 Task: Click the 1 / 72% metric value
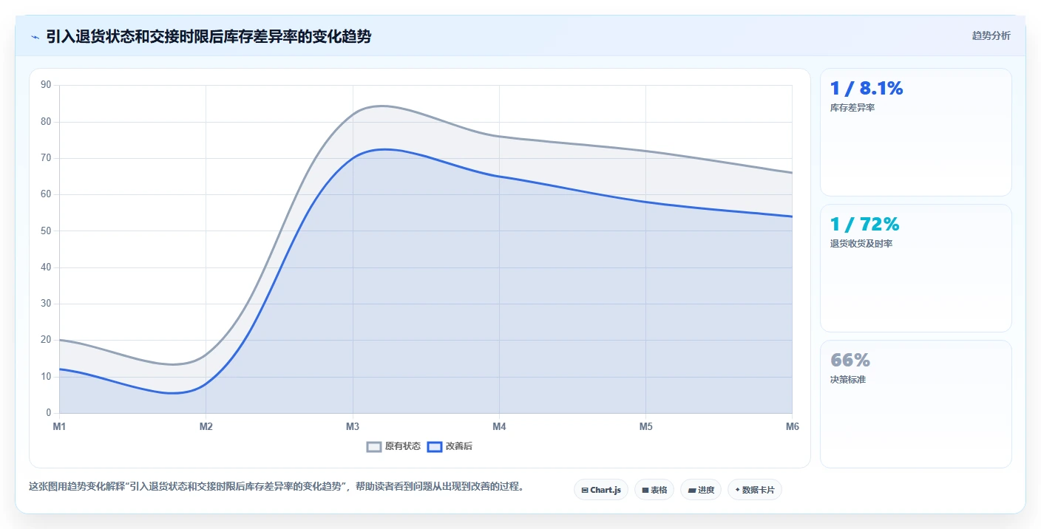pos(865,225)
